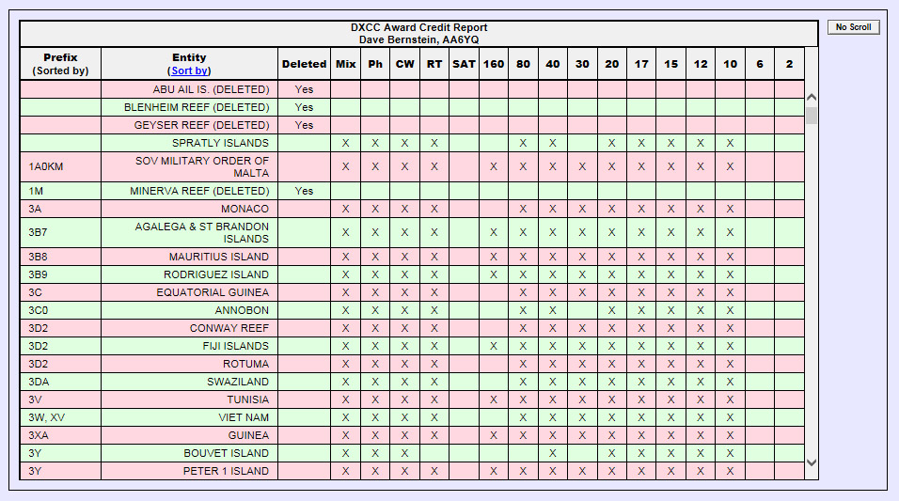This screenshot has width=899, height=501.
Task: Click the ANNOBON entity cell
Action: pyautogui.click(x=189, y=310)
